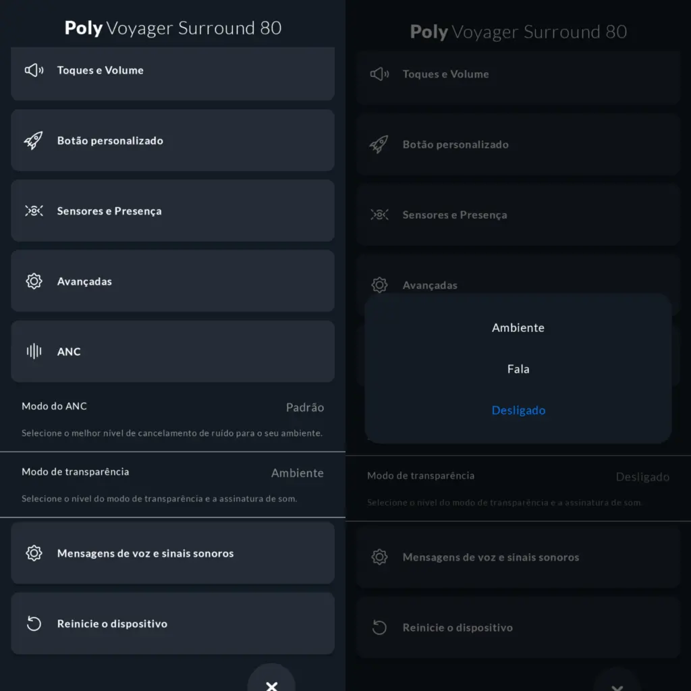Screen dimensions: 691x691
Task: Open the undimmed Toques e Volume label
Action: (x=100, y=70)
